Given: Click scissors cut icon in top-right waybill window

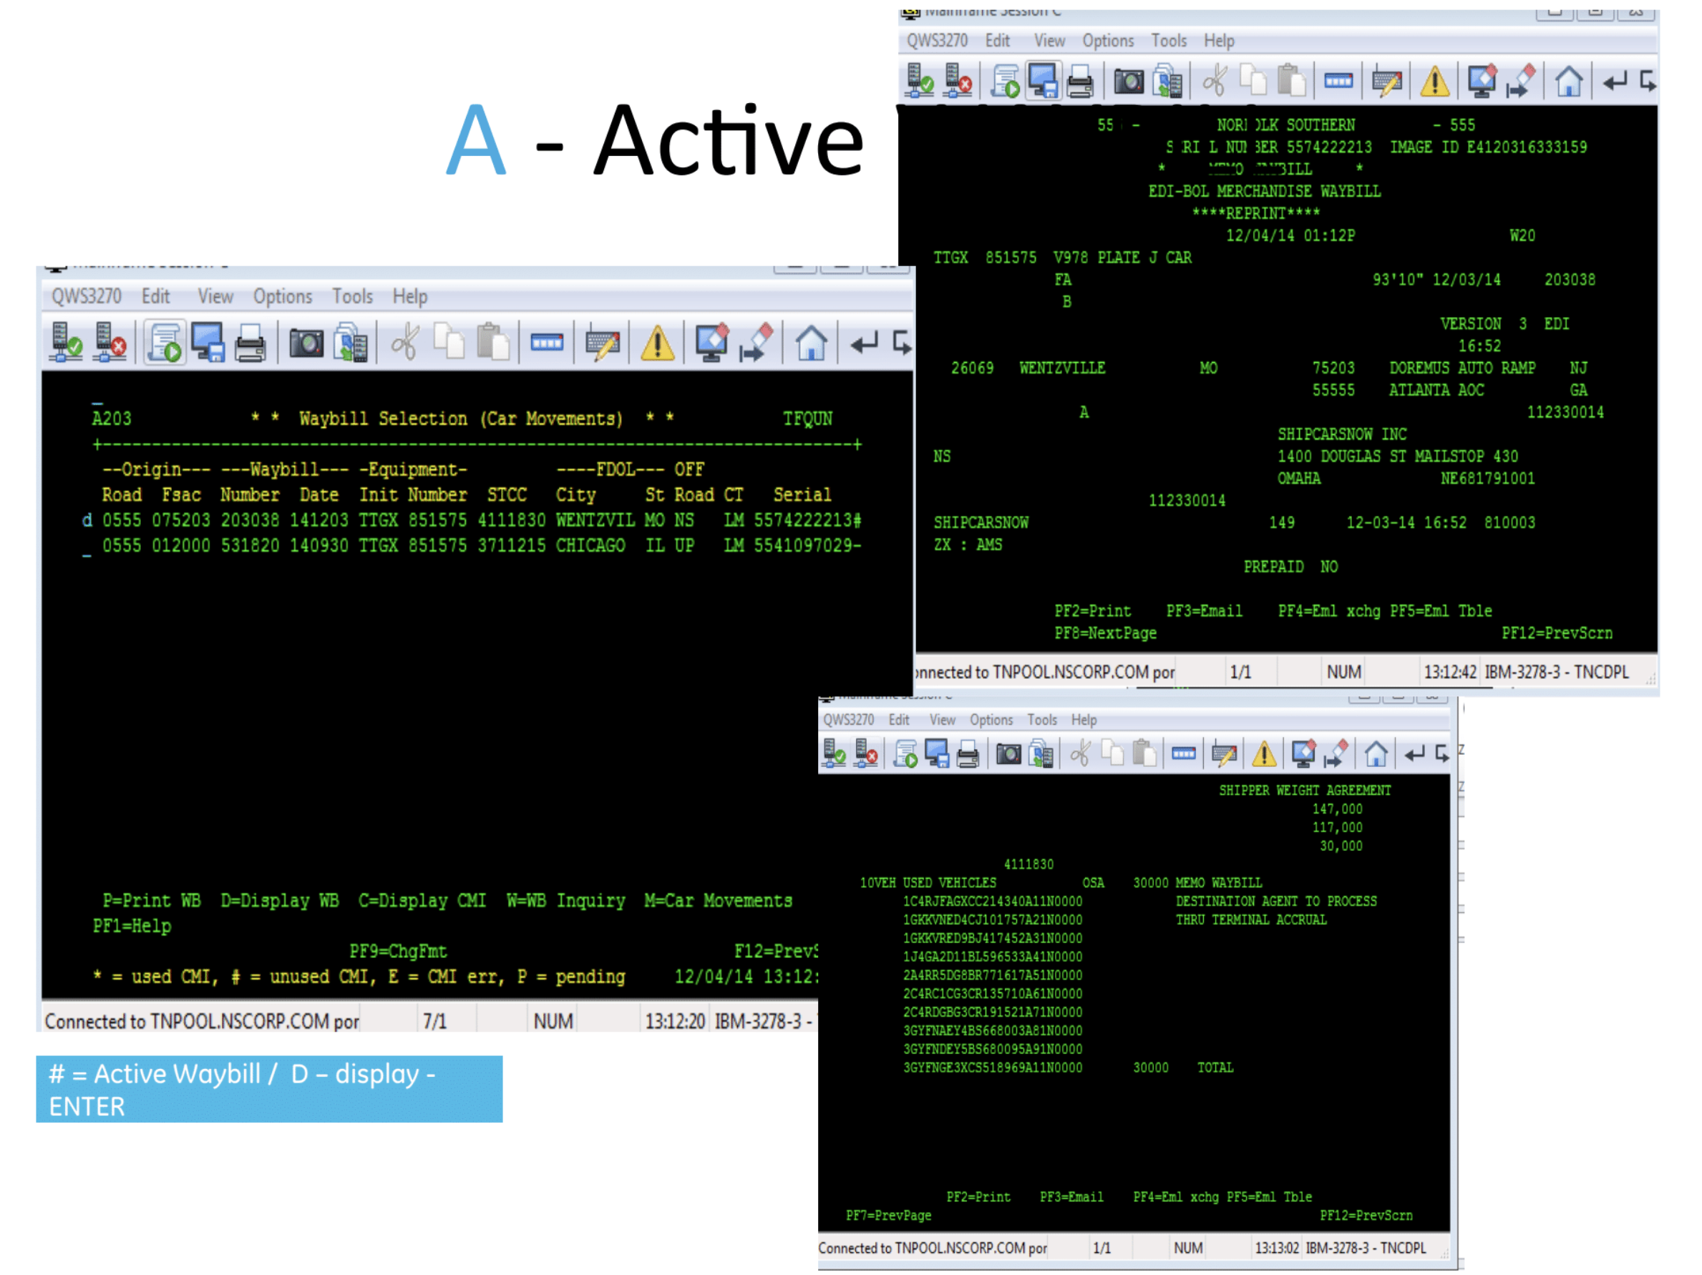Looking at the screenshot, I should pyautogui.click(x=1215, y=82).
